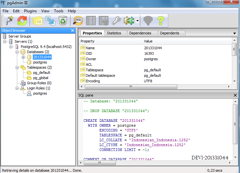Open the View menu
Screen dimensions: 240x173
(x=45, y=11)
